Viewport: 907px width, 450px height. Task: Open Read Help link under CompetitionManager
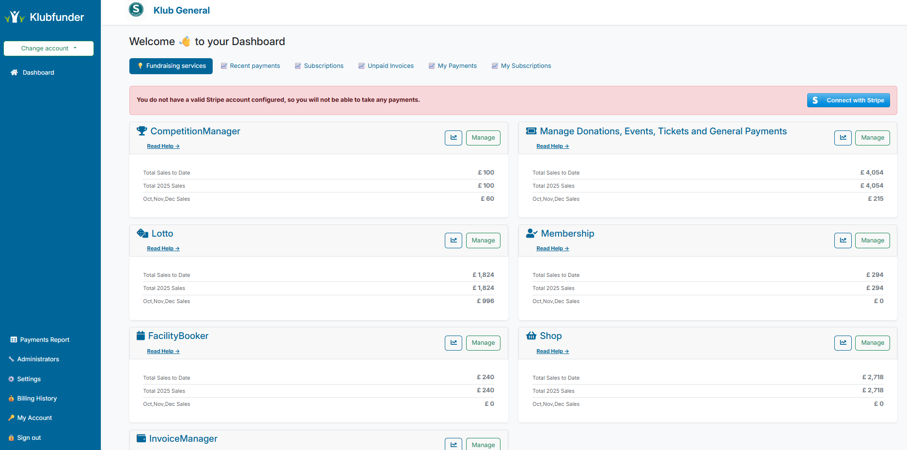pyautogui.click(x=163, y=146)
